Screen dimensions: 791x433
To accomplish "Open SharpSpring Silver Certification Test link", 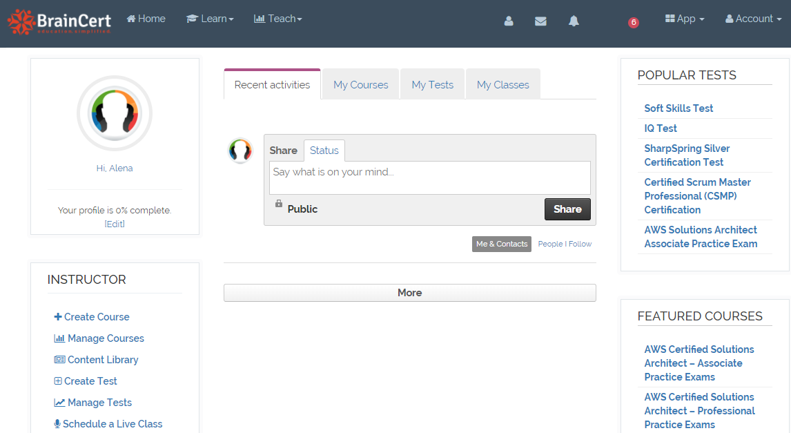I will (x=687, y=155).
